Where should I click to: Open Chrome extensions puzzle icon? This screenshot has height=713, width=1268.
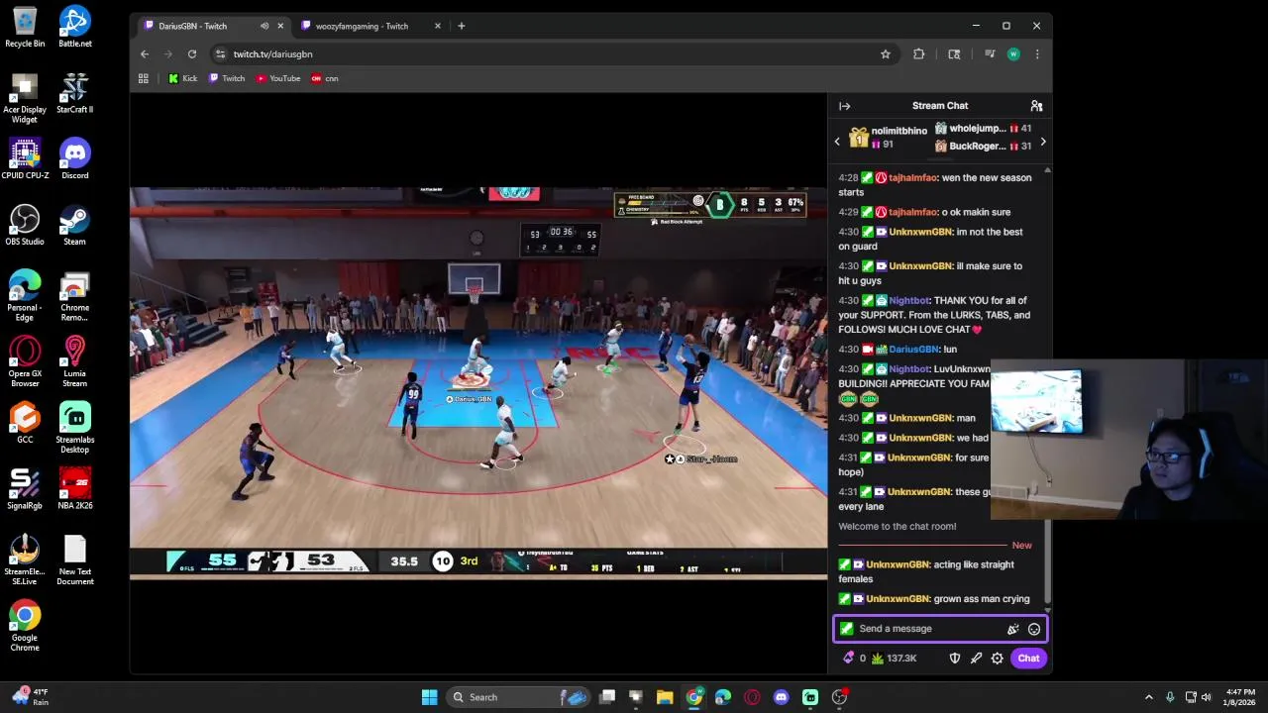pos(918,54)
